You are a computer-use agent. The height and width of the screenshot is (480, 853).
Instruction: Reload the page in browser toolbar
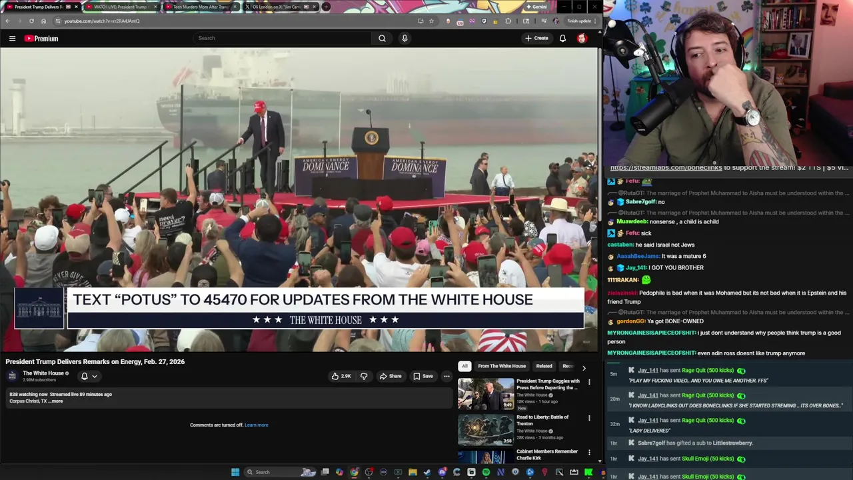tap(31, 21)
